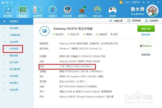Click the 主板 Gateway NV47H HM65 value
The image size is (162, 108).
(80, 61)
